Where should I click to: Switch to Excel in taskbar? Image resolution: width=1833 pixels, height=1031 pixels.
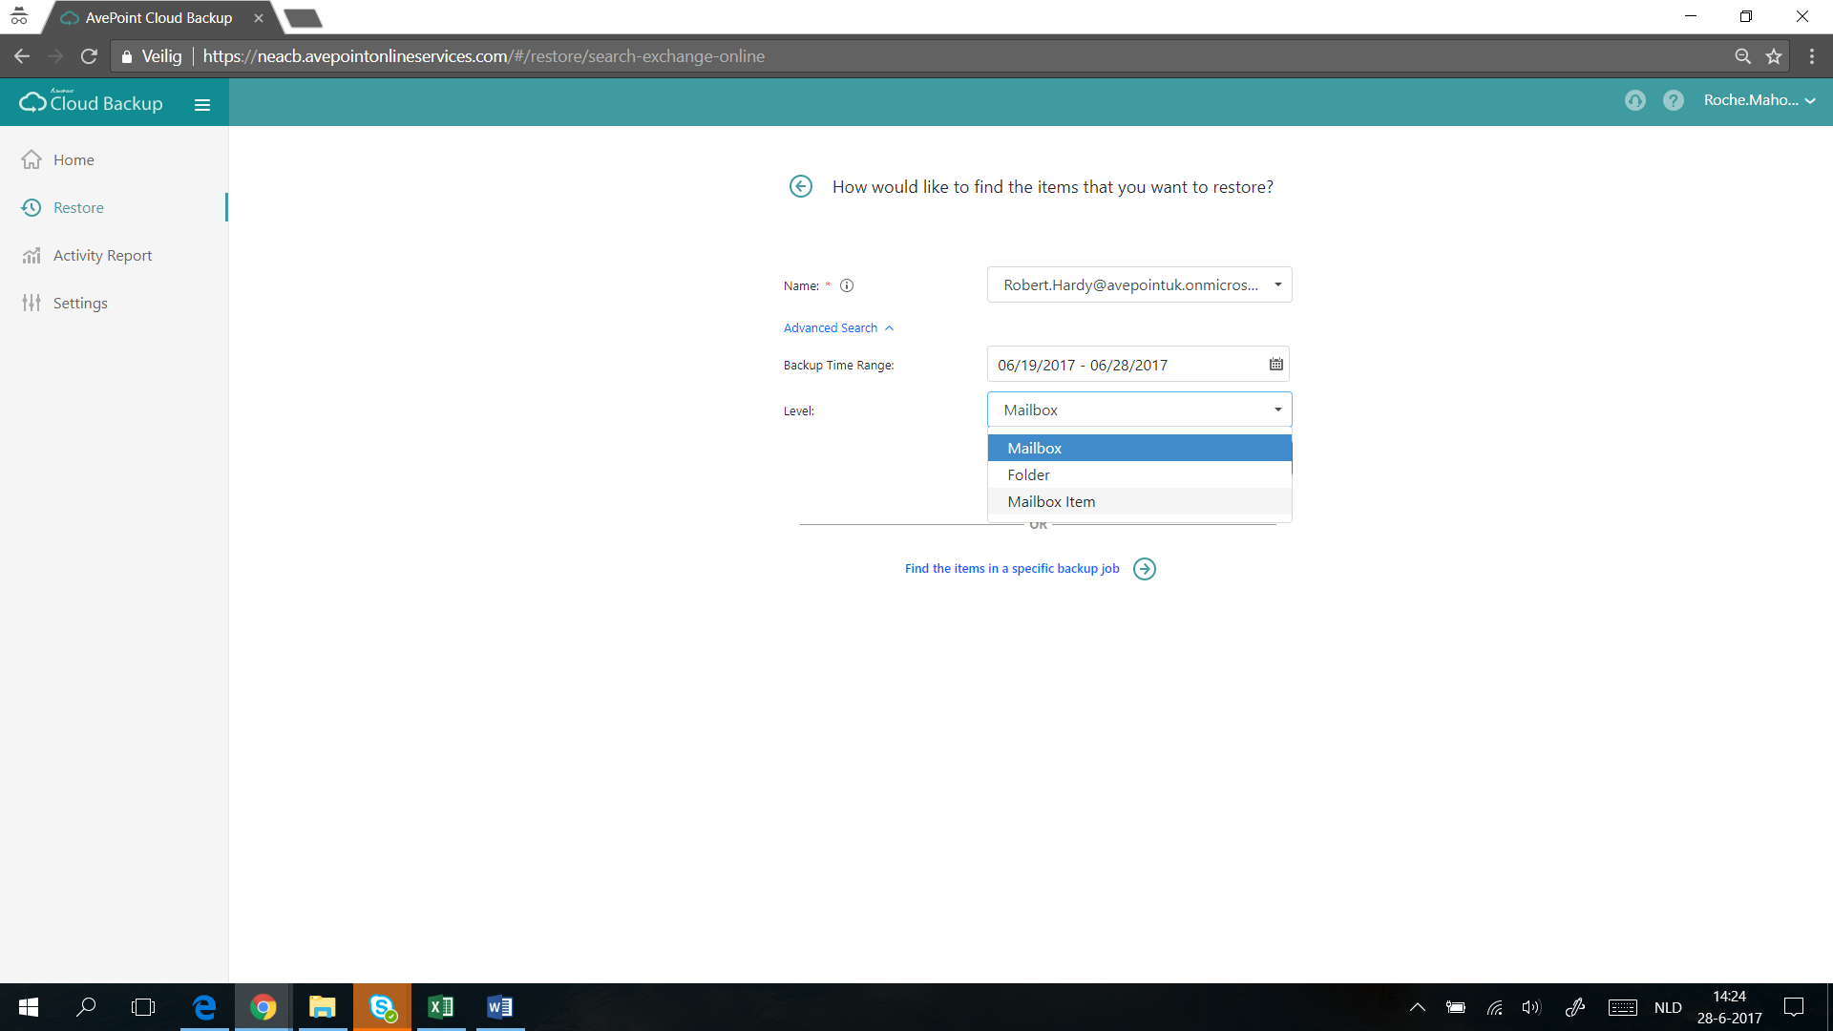pos(441,1007)
